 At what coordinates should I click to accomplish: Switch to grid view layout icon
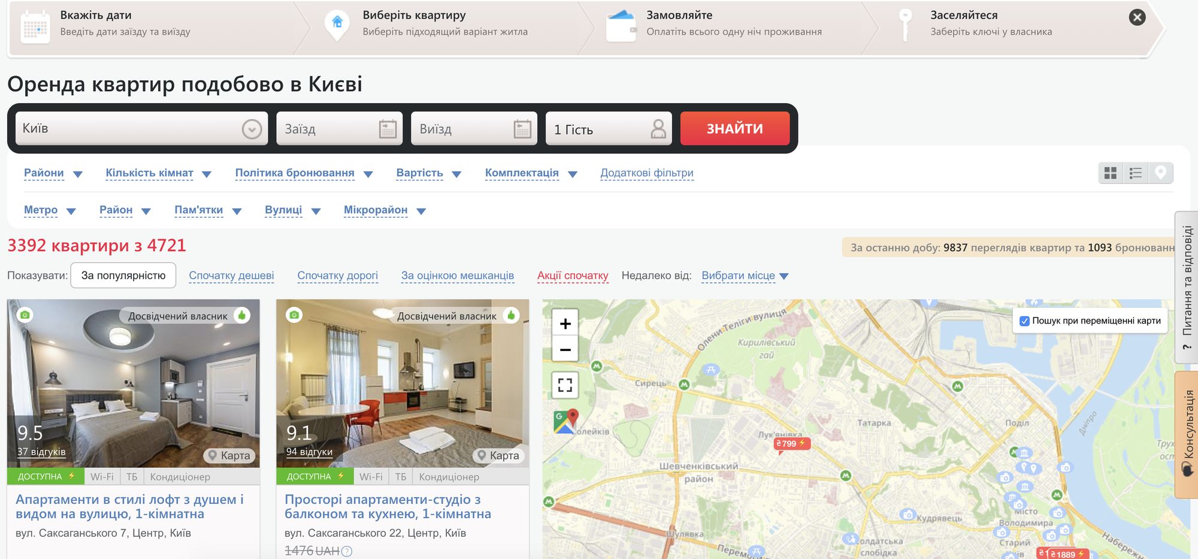[x=1110, y=173]
